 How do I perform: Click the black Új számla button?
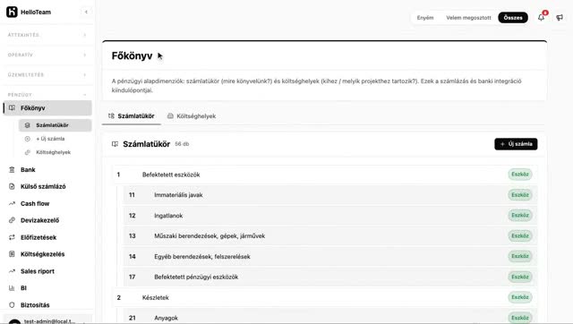[x=516, y=144]
